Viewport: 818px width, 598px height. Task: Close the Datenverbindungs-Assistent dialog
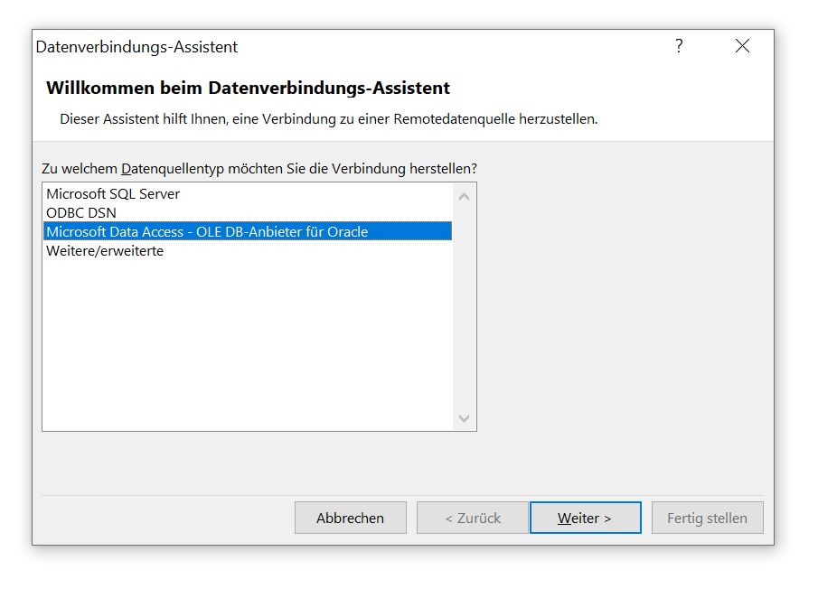tap(742, 46)
